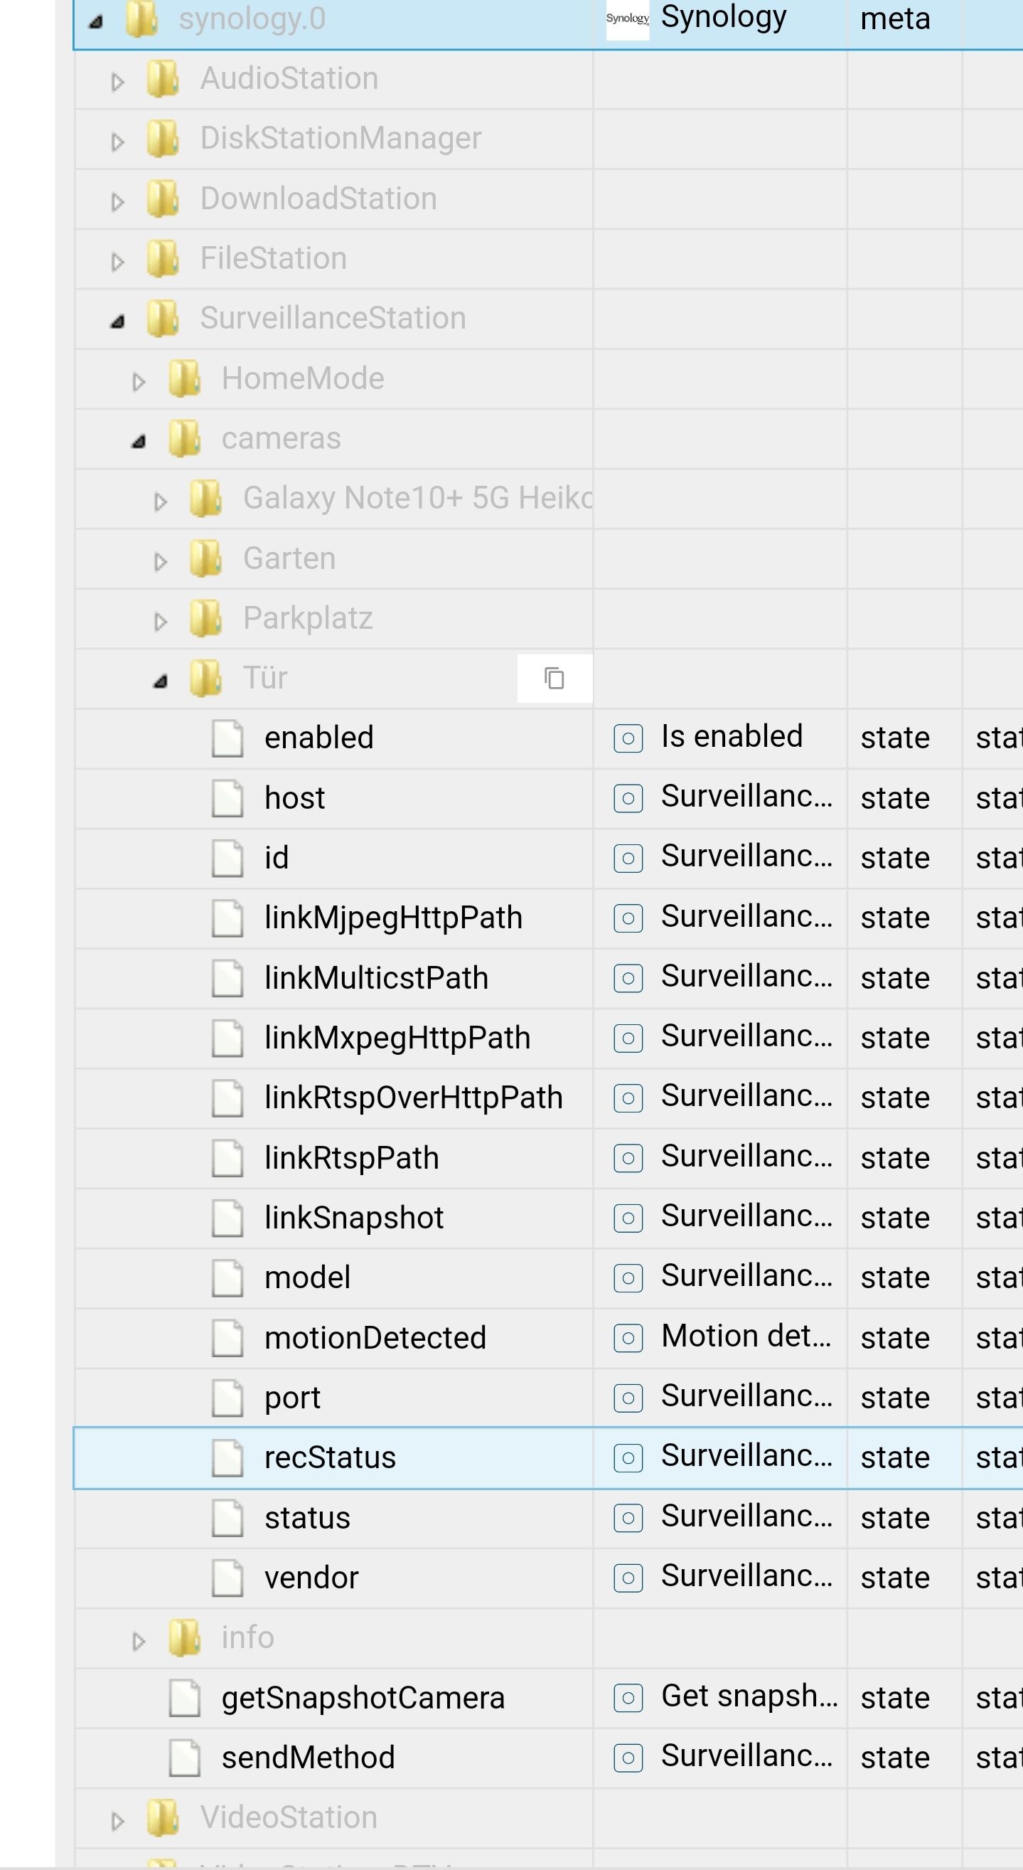The height and width of the screenshot is (1870, 1023).
Task: Collapse the Tür camera folder
Action: [161, 681]
